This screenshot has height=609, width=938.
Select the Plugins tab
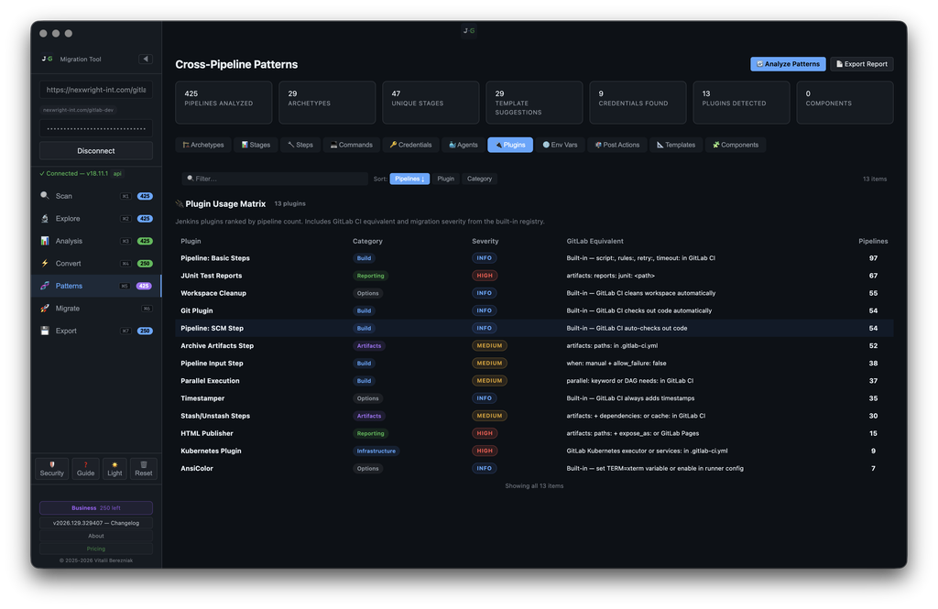510,145
